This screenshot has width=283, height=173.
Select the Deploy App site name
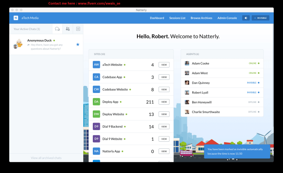point(110,102)
